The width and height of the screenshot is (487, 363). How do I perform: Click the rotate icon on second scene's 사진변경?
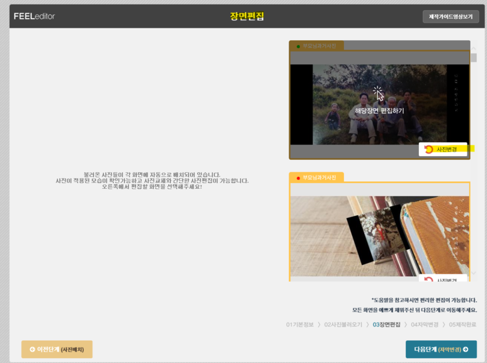[x=428, y=279]
